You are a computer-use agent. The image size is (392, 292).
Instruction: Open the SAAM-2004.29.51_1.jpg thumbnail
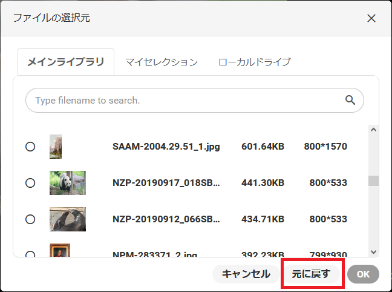pos(56,147)
